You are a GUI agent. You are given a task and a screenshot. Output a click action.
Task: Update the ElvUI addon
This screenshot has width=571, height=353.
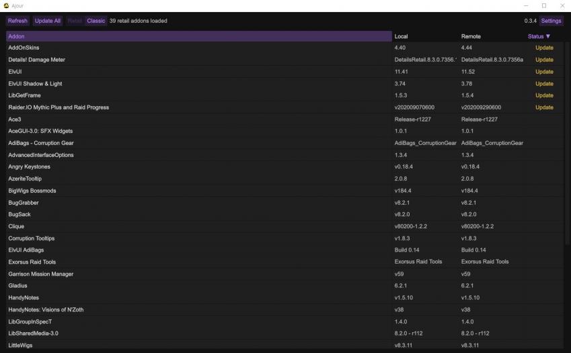[x=544, y=72]
